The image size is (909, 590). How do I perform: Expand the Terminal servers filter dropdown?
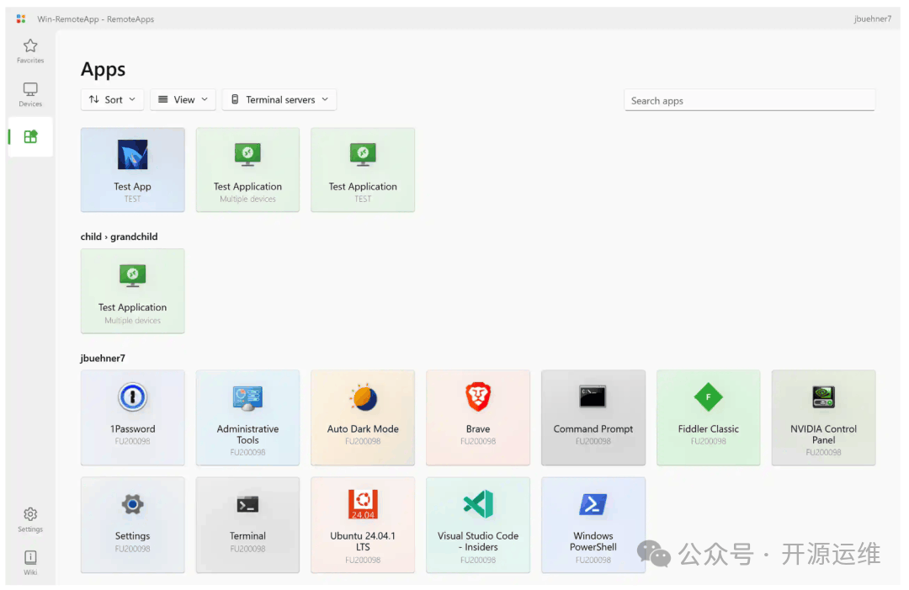(279, 99)
